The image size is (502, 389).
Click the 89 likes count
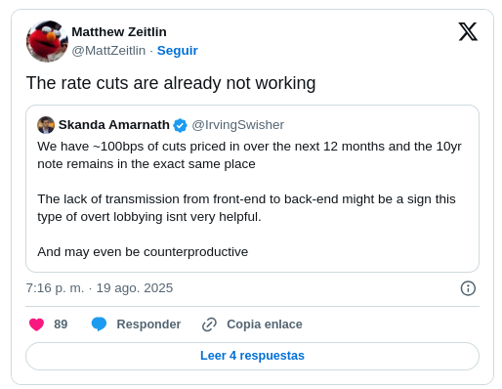click(x=61, y=324)
